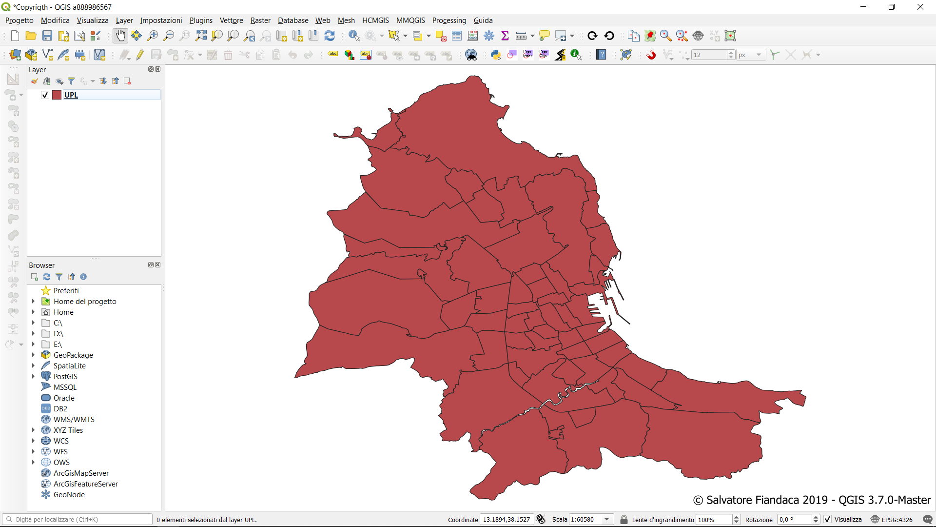Image resolution: width=936 pixels, height=527 pixels.
Task: Click the Zoom In magnifier tool
Action: (x=153, y=36)
